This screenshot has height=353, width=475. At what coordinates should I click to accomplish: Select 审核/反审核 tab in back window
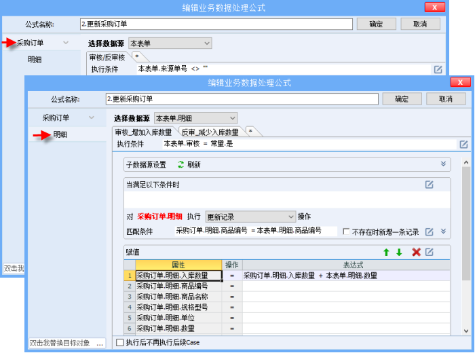pos(107,57)
